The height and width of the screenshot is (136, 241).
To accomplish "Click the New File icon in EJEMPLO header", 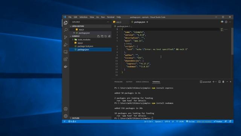I will (x=98, y=36).
